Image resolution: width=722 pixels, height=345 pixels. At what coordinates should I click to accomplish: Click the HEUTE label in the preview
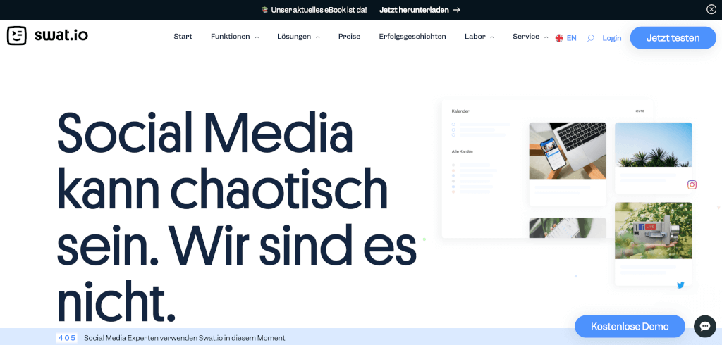point(639,111)
